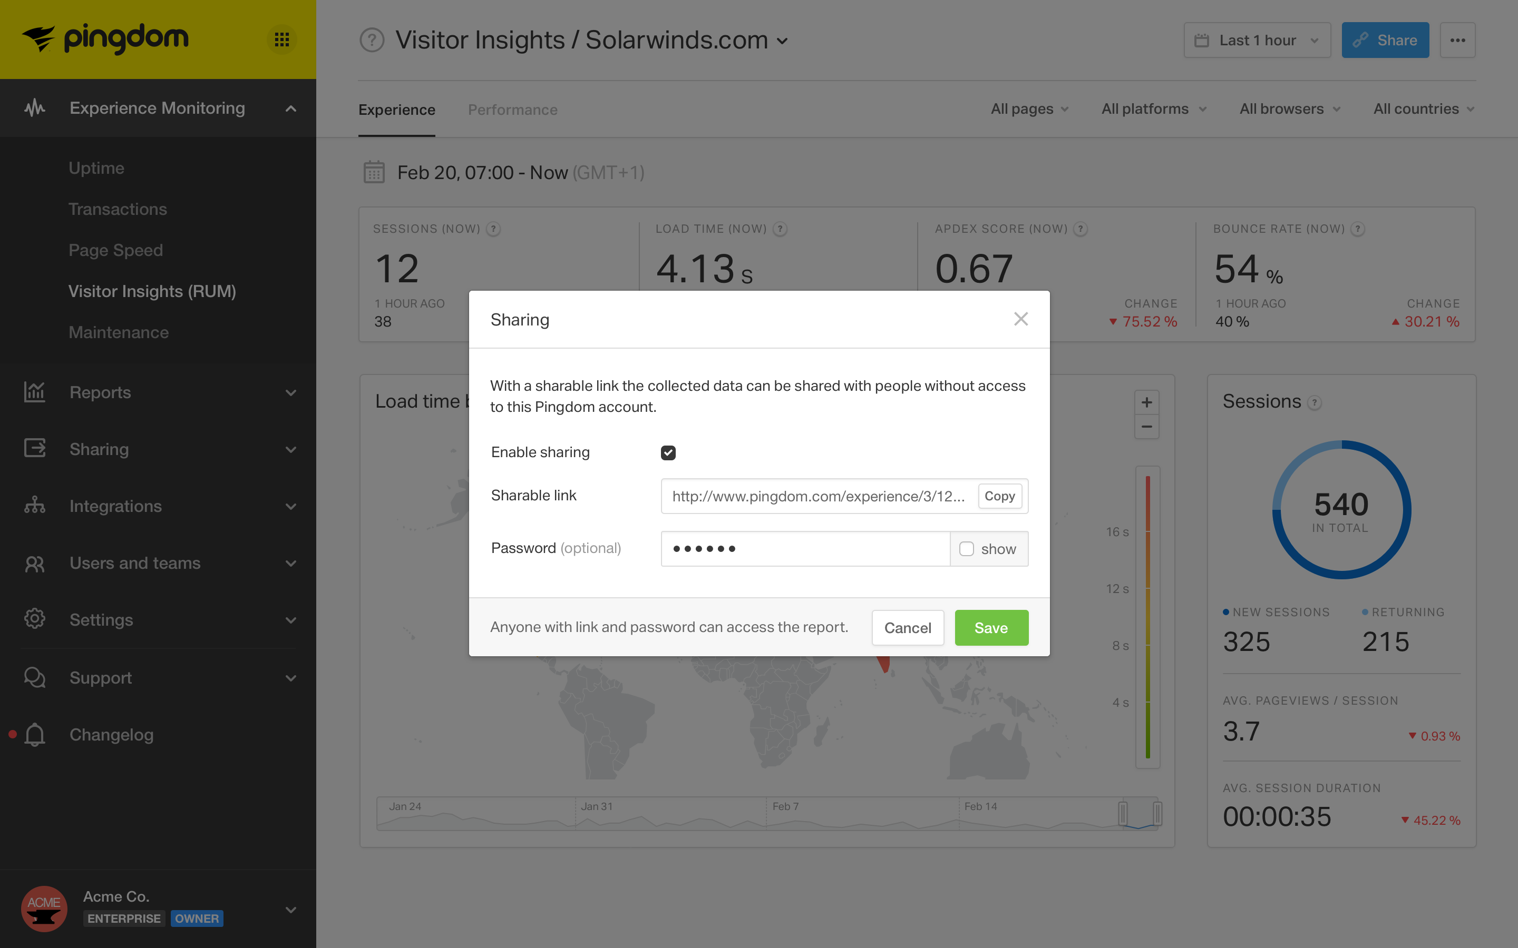Open Visitor Insights (RUM)
Image resolution: width=1518 pixels, height=948 pixels.
click(152, 291)
